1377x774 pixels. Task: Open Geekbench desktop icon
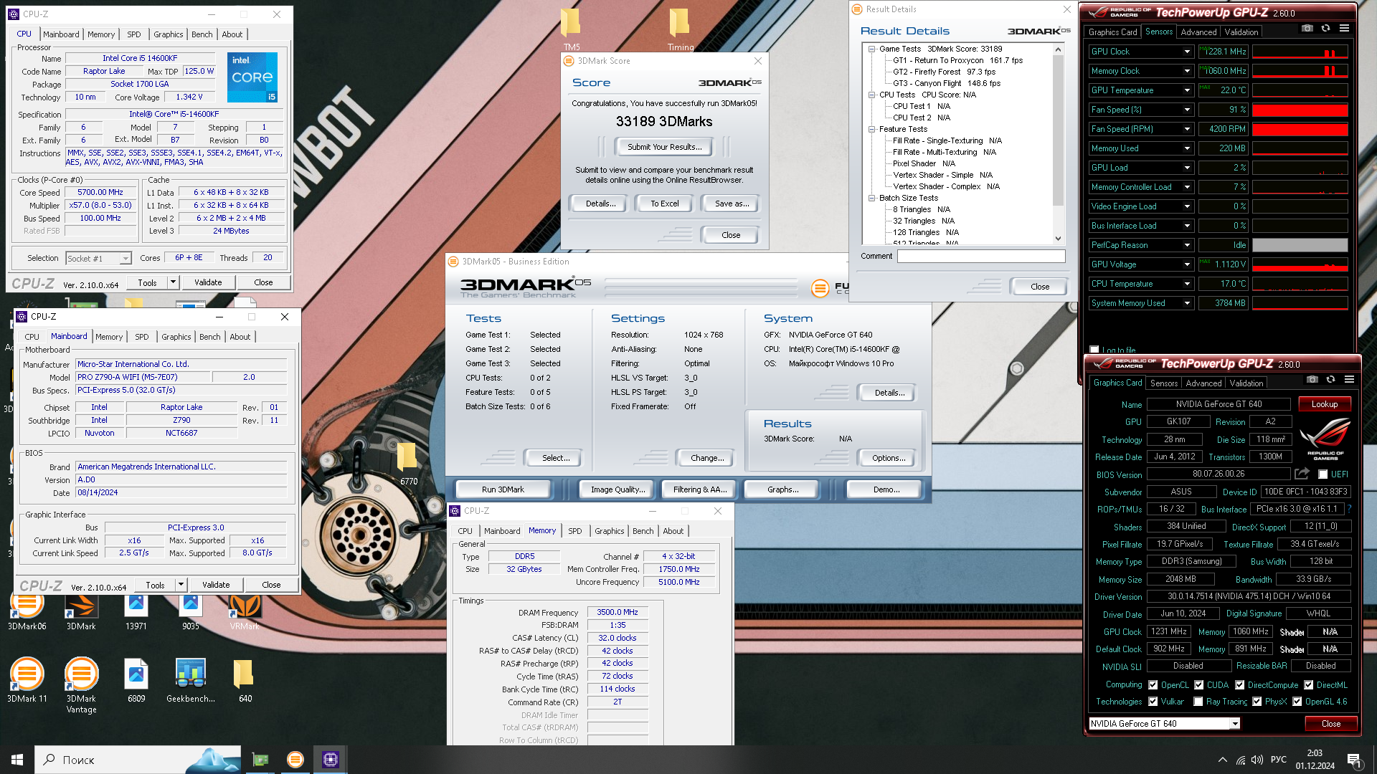click(x=191, y=679)
